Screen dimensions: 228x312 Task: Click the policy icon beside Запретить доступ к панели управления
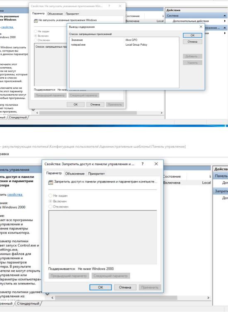[x=51, y=182]
